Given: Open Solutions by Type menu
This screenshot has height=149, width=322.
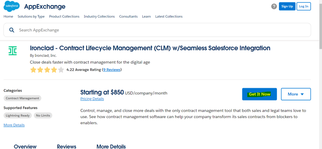Looking at the screenshot, I should 31,16.
